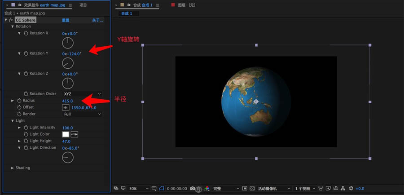This screenshot has height=195, width=404.
Task: Expand the Light Intensity property
Action: (19, 128)
